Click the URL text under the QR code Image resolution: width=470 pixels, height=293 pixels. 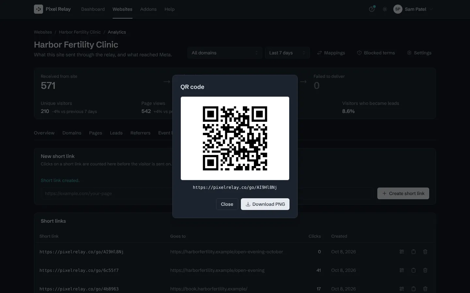tap(235, 187)
